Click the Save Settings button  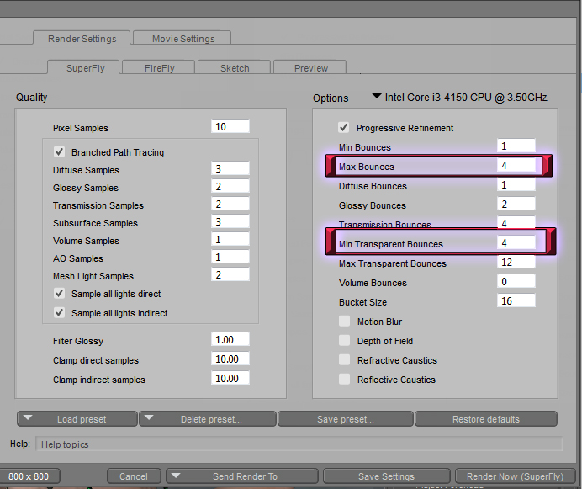[x=386, y=476]
